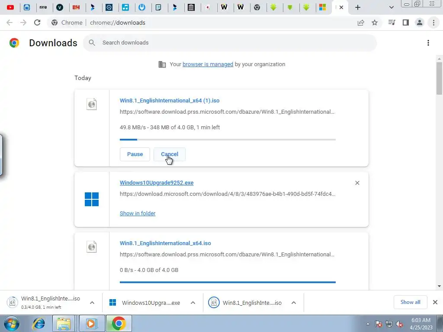Expand options for in-progress Win8.1 iso shelf item
Screen dimensions: 443x332
92,303
